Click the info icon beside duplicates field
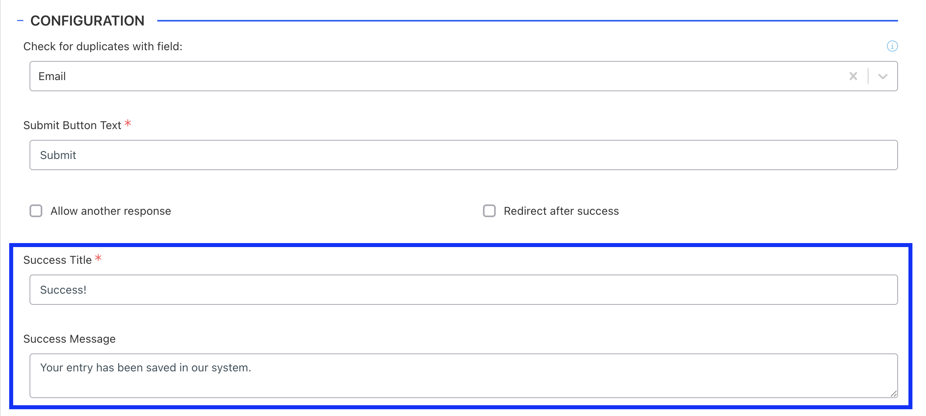This screenshot has height=416, width=926. click(892, 46)
